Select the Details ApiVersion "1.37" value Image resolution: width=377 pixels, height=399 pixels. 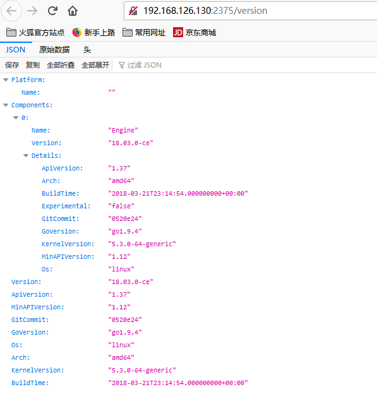[x=119, y=168]
